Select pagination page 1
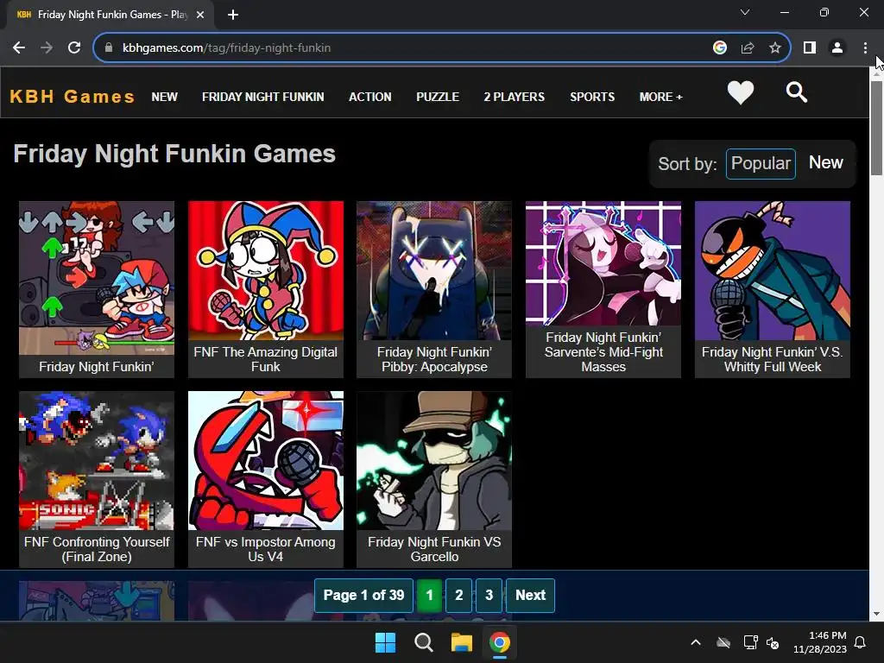 pos(429,596)
